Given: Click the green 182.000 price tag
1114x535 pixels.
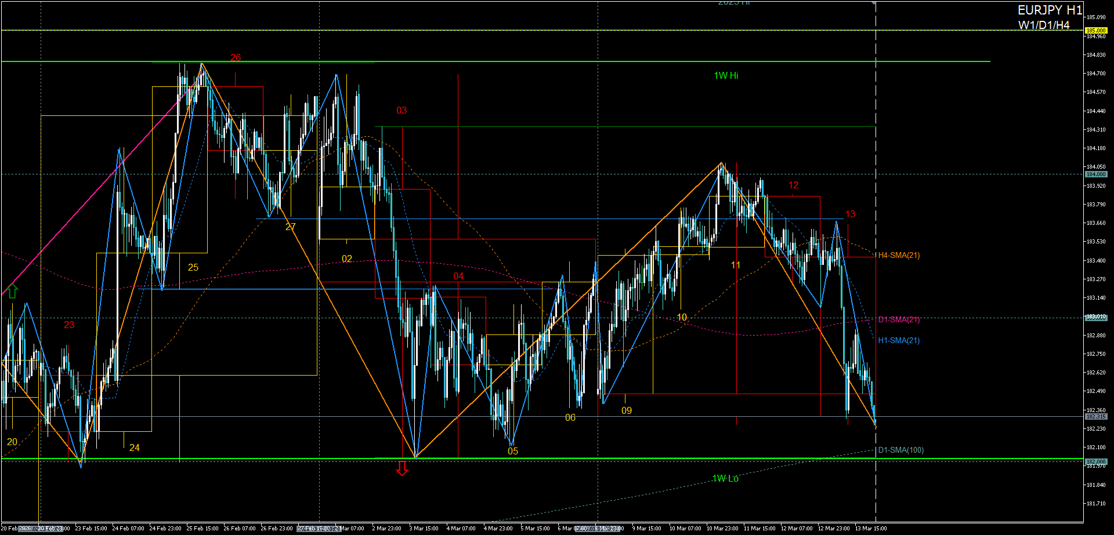Looking at the screenshot, I should 1095,461.
